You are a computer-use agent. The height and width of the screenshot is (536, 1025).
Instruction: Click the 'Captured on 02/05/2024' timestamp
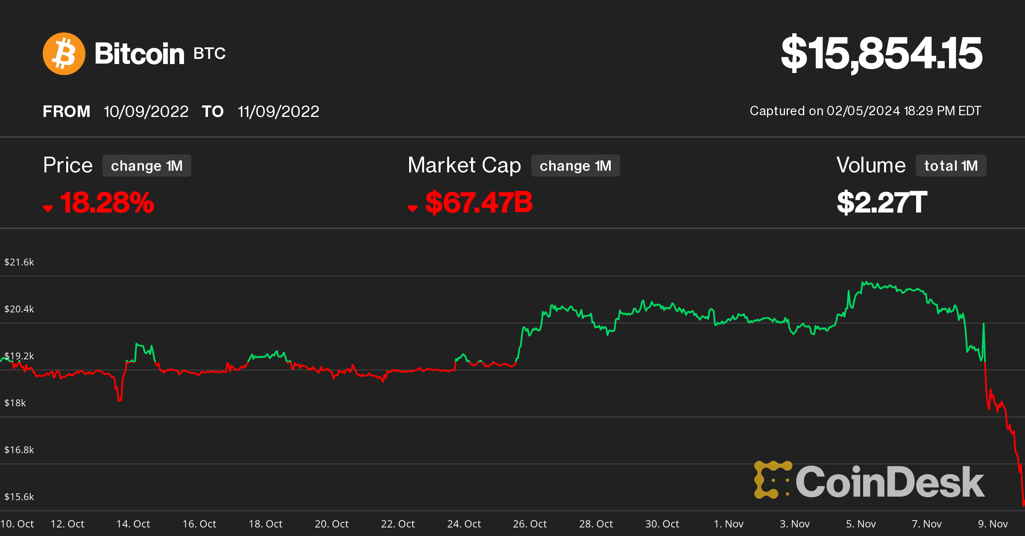point(866,111)
